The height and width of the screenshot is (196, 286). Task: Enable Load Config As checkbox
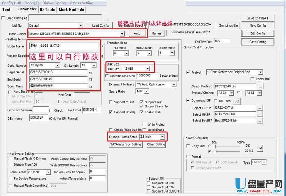(3, 18)
